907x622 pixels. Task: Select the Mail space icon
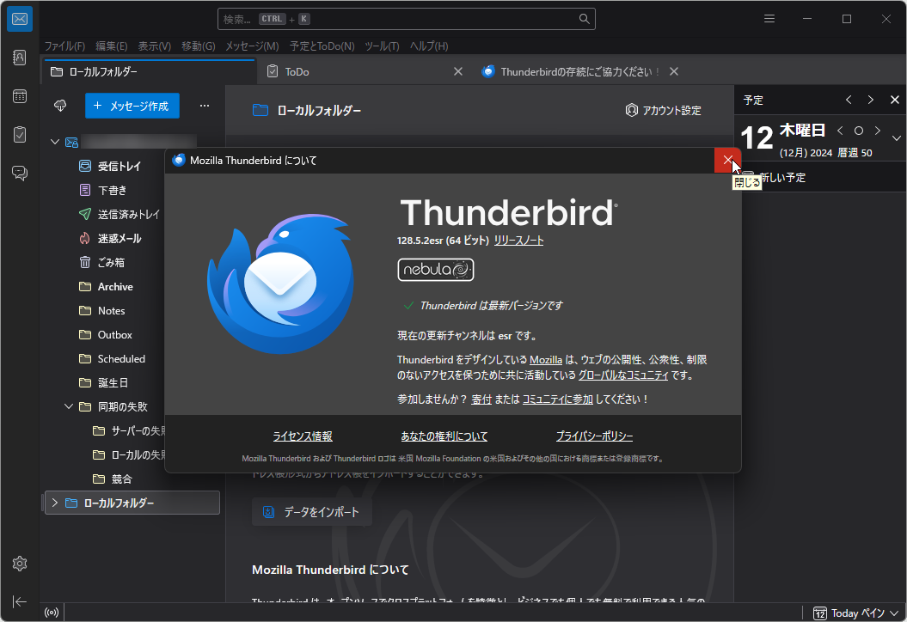tap(19, 19)
